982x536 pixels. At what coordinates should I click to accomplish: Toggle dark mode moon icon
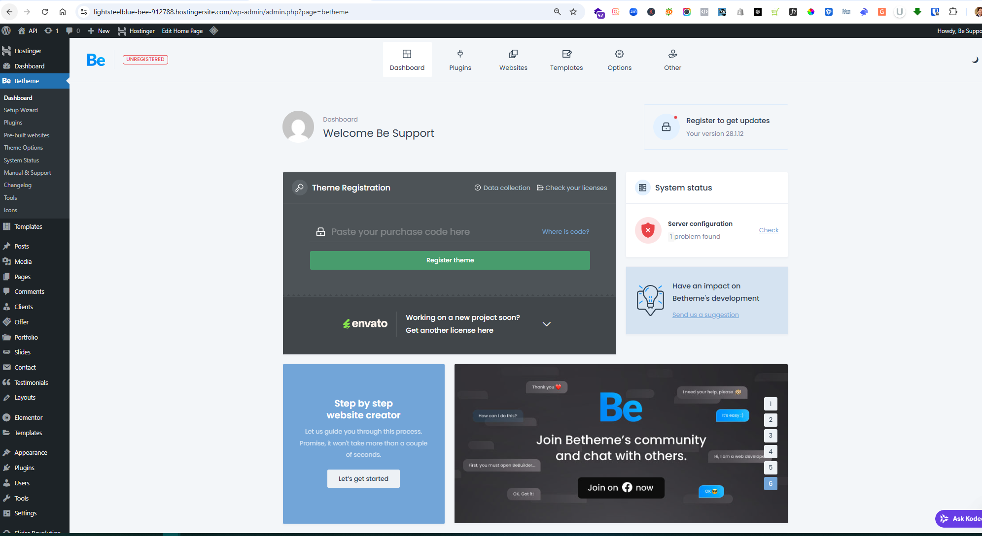975,60
